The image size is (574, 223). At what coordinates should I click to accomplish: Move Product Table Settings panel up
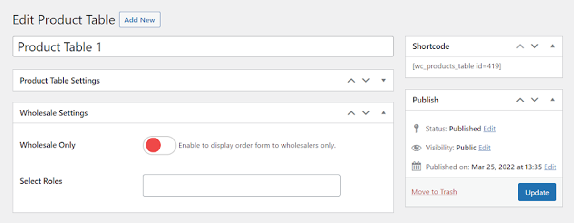pos(351,80)
